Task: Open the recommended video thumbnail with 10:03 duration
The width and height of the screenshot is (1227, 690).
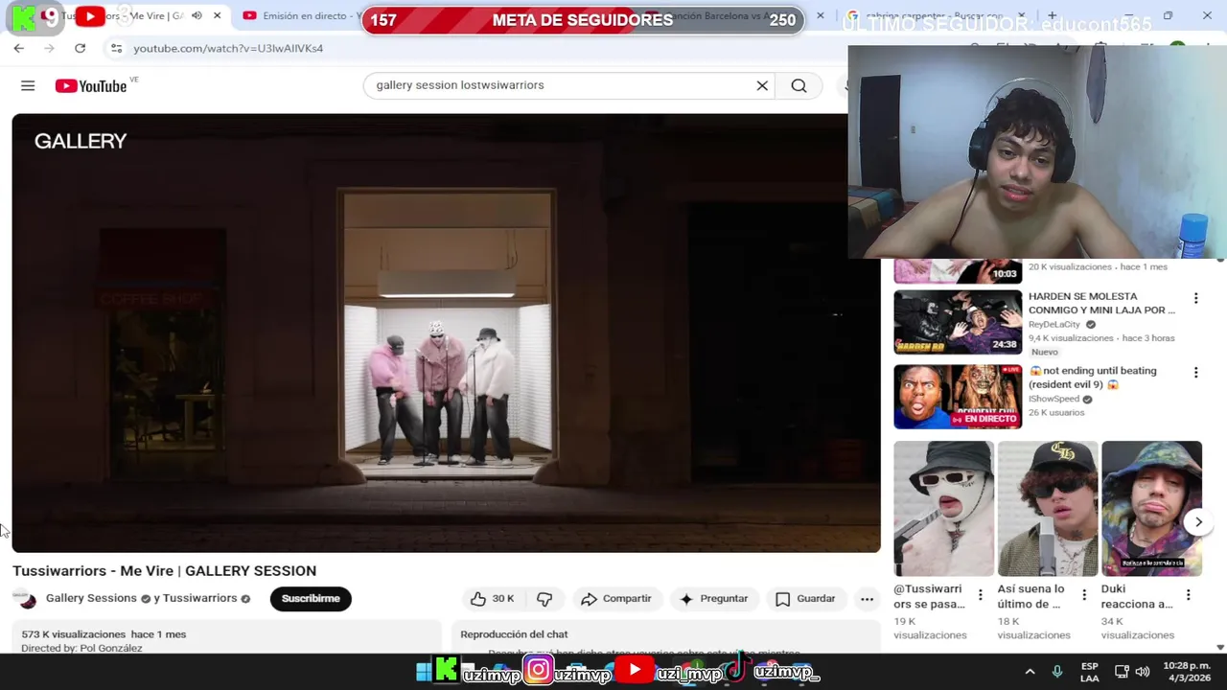Action: coord(958,271)
